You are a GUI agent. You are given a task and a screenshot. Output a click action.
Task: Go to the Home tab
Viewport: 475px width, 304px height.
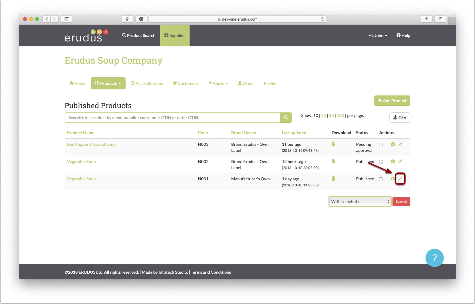pyautogui.click(x=77, y=83)
